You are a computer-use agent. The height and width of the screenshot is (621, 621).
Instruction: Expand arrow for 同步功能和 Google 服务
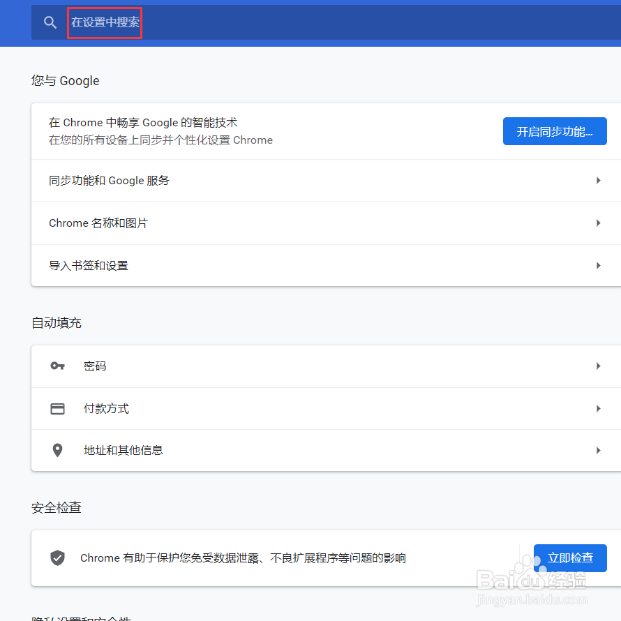click(599, 181)
